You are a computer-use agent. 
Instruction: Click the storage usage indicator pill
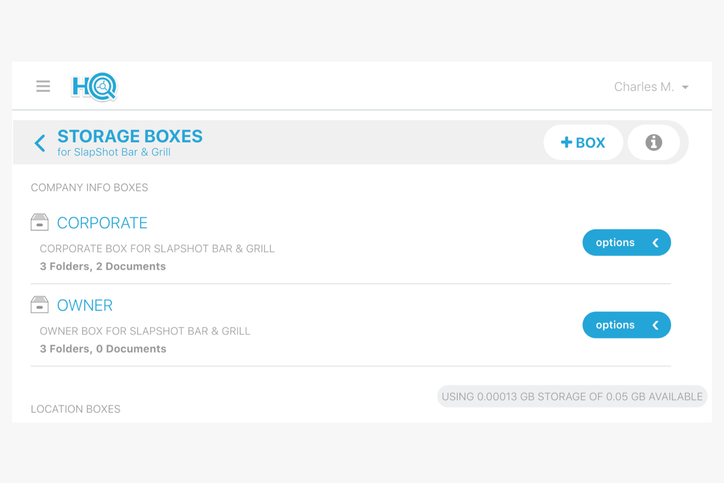point(571,396)
